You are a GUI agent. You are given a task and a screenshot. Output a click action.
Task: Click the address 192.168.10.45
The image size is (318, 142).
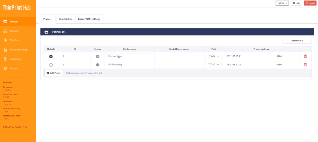(x=234, y=64)
